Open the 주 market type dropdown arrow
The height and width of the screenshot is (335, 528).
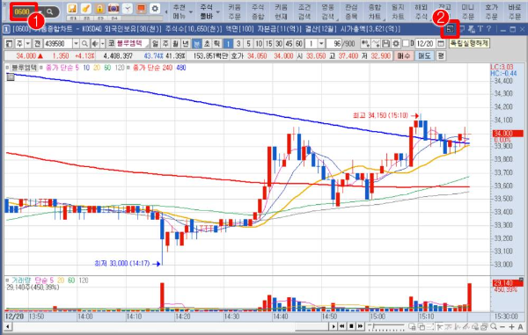28,43
